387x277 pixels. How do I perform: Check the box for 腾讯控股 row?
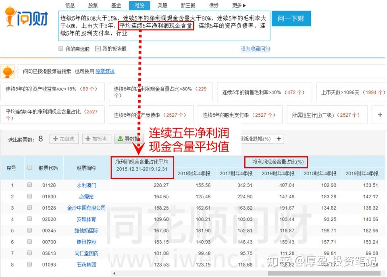[29, 241]
